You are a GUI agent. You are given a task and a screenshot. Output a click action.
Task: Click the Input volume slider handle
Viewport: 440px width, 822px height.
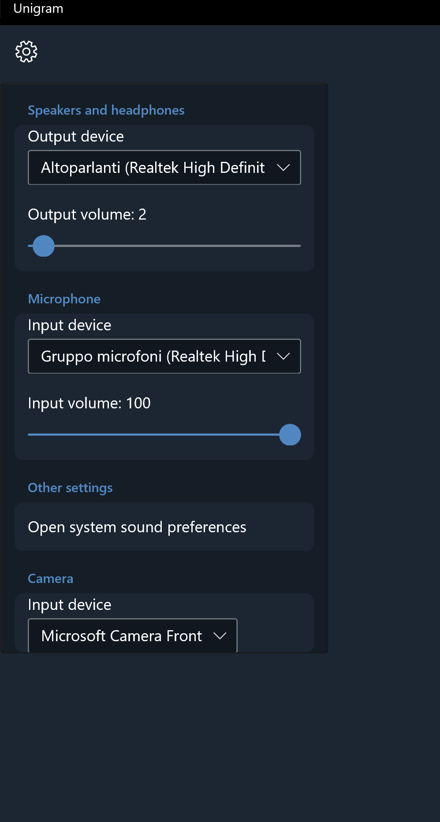click(290, 435)
